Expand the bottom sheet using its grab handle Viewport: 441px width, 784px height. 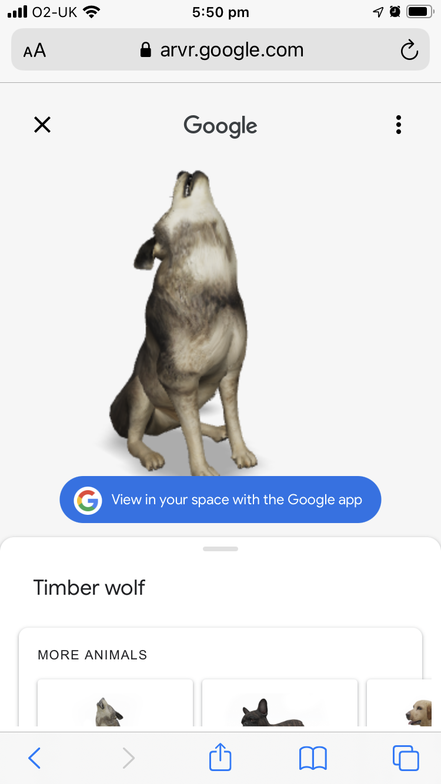[220, 549]
